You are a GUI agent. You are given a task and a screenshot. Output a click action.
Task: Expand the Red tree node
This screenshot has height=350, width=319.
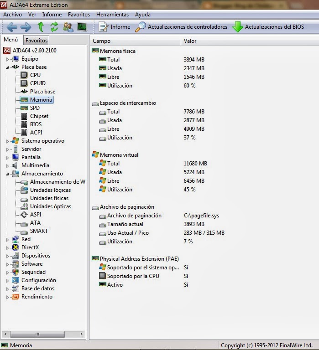coord(7,240)
